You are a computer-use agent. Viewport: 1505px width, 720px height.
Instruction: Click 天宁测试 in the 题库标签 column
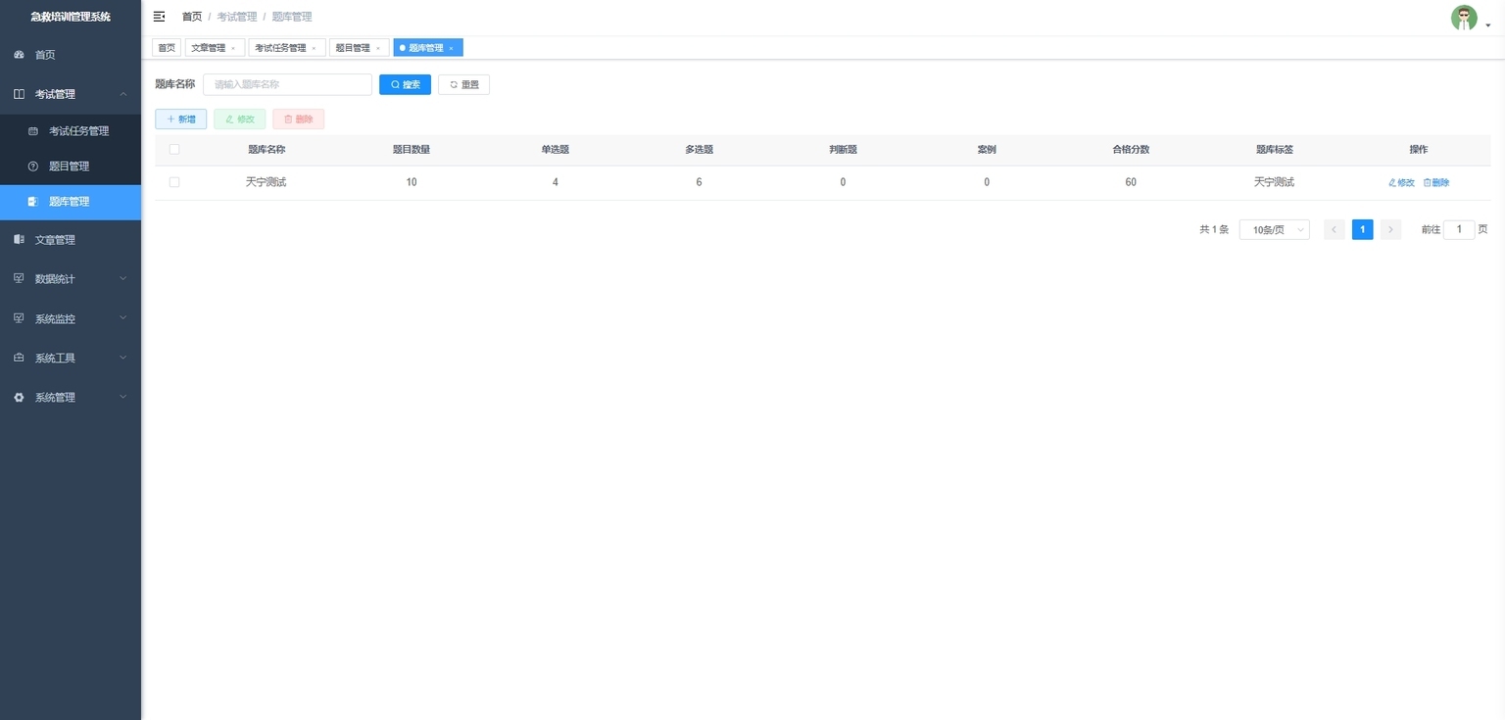point(1275,182)
